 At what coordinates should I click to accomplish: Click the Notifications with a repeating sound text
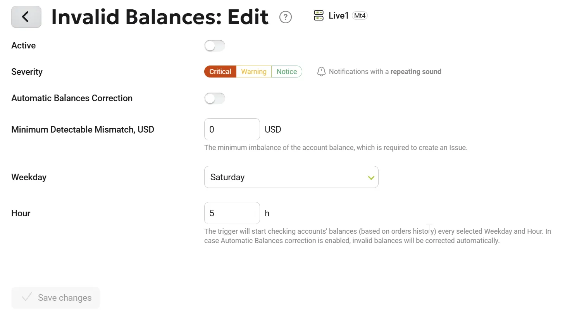coord(385,72)
